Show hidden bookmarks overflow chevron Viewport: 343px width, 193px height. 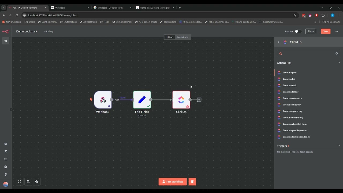click(315, 22)
